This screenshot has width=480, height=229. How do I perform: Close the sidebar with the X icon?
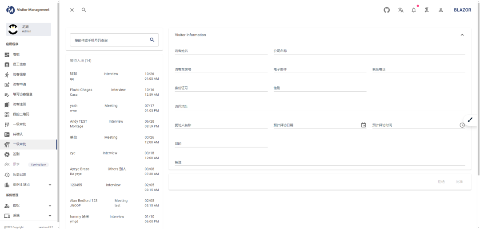click(72, 10)
